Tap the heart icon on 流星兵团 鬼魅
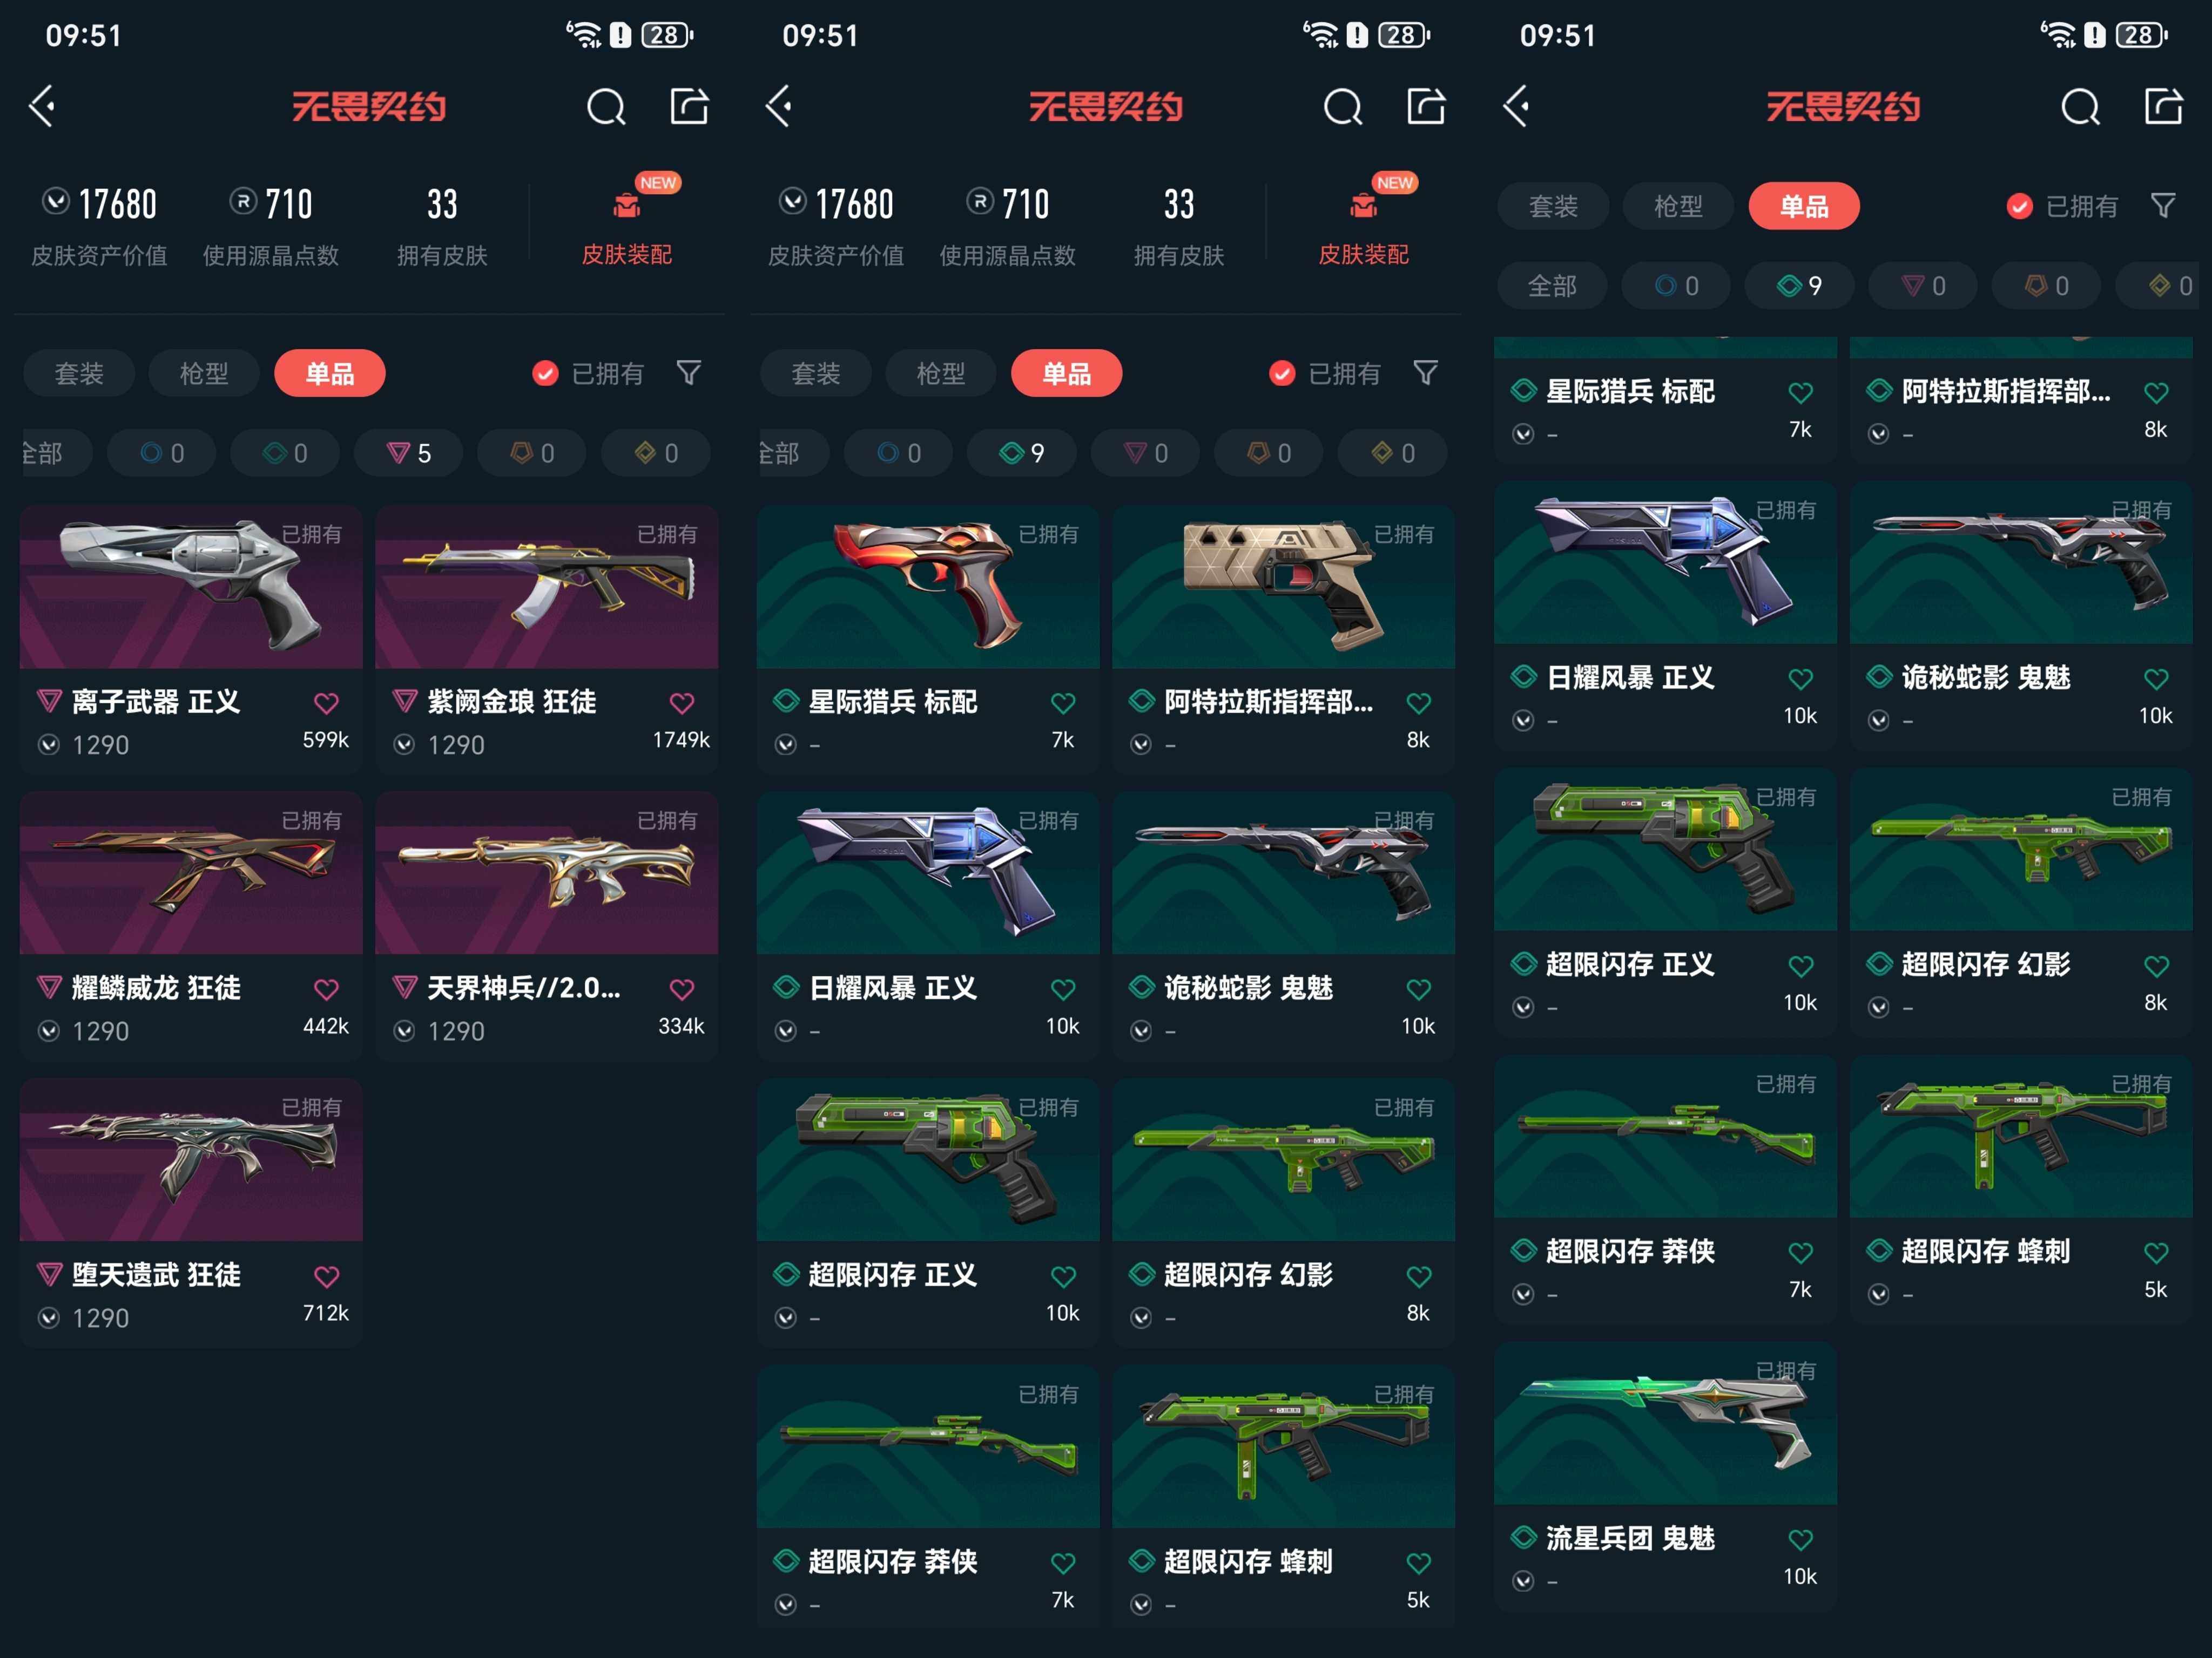 click(x=1800, y=1540)
